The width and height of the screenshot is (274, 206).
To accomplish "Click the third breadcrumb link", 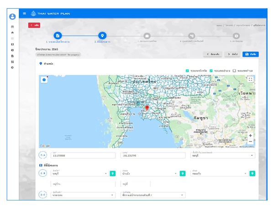I will (x=243, y=25).
